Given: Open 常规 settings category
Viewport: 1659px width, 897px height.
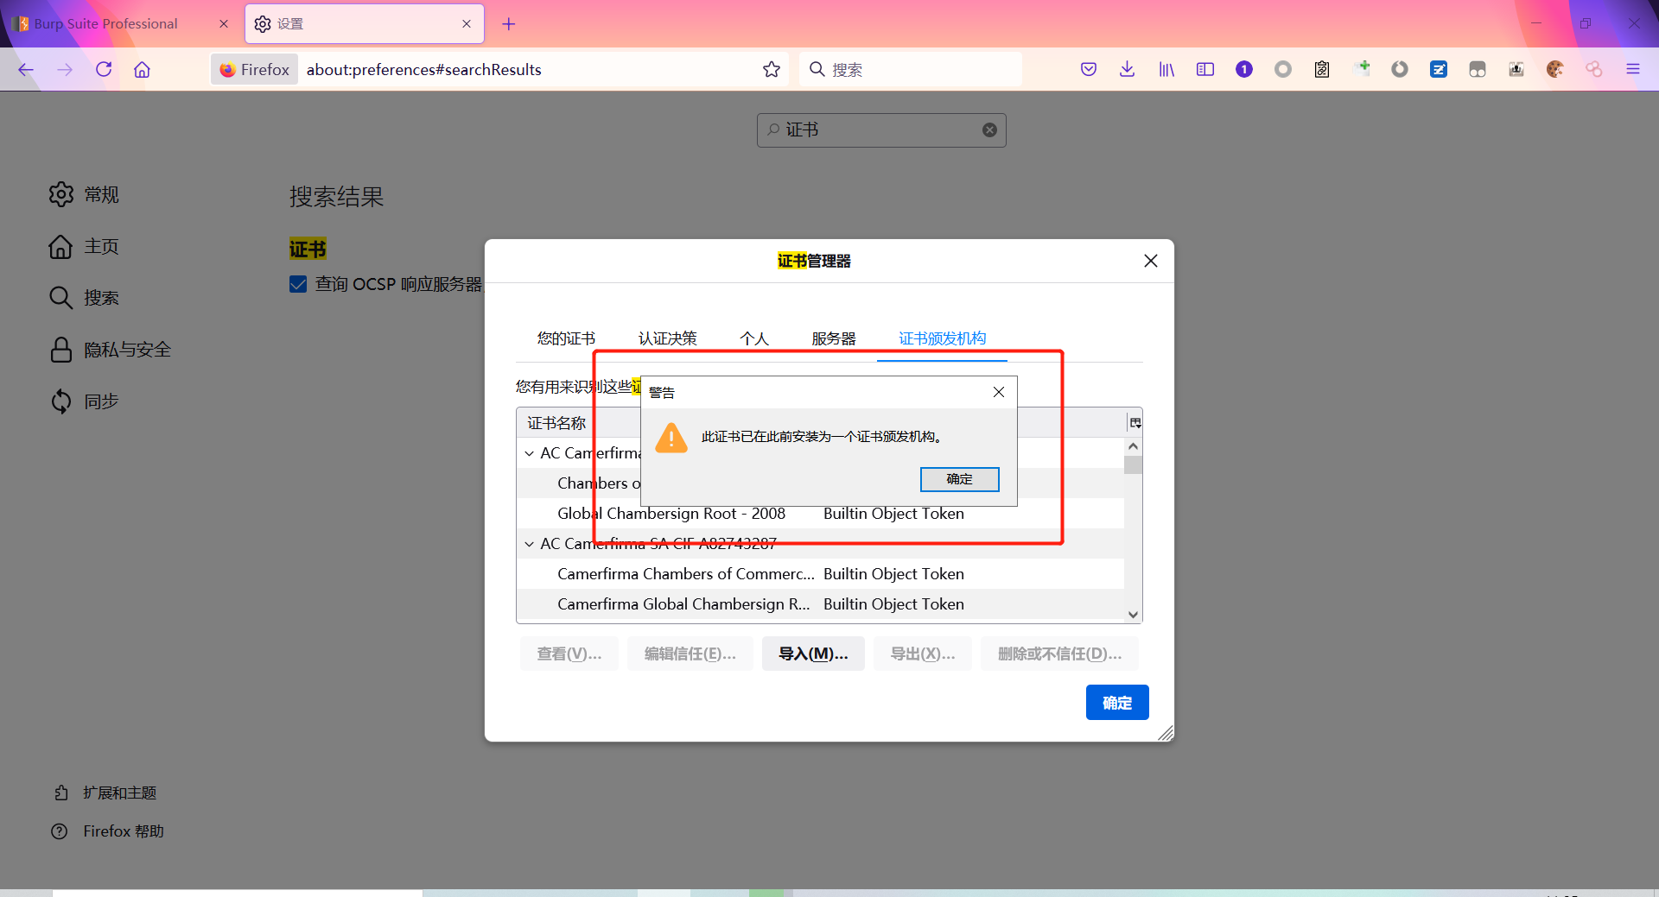Looking at the screenshot, I should 85,194.
